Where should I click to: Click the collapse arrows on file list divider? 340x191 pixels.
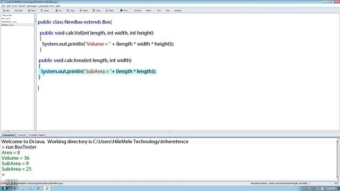(x=36, y=20)
